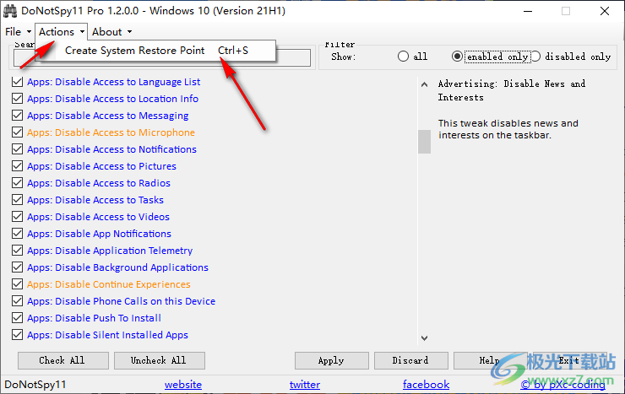The height and width of the screenshot is (394, 625).
Task: Click the dropdown arrow next to About
Action: coord(129,32)
